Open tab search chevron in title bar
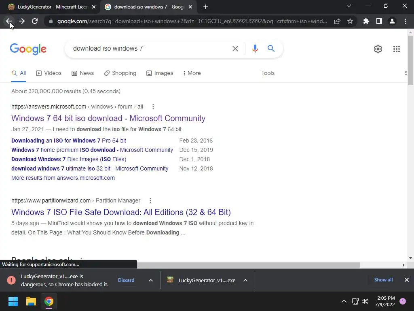414x311 pixels. [x=349, y=6]
